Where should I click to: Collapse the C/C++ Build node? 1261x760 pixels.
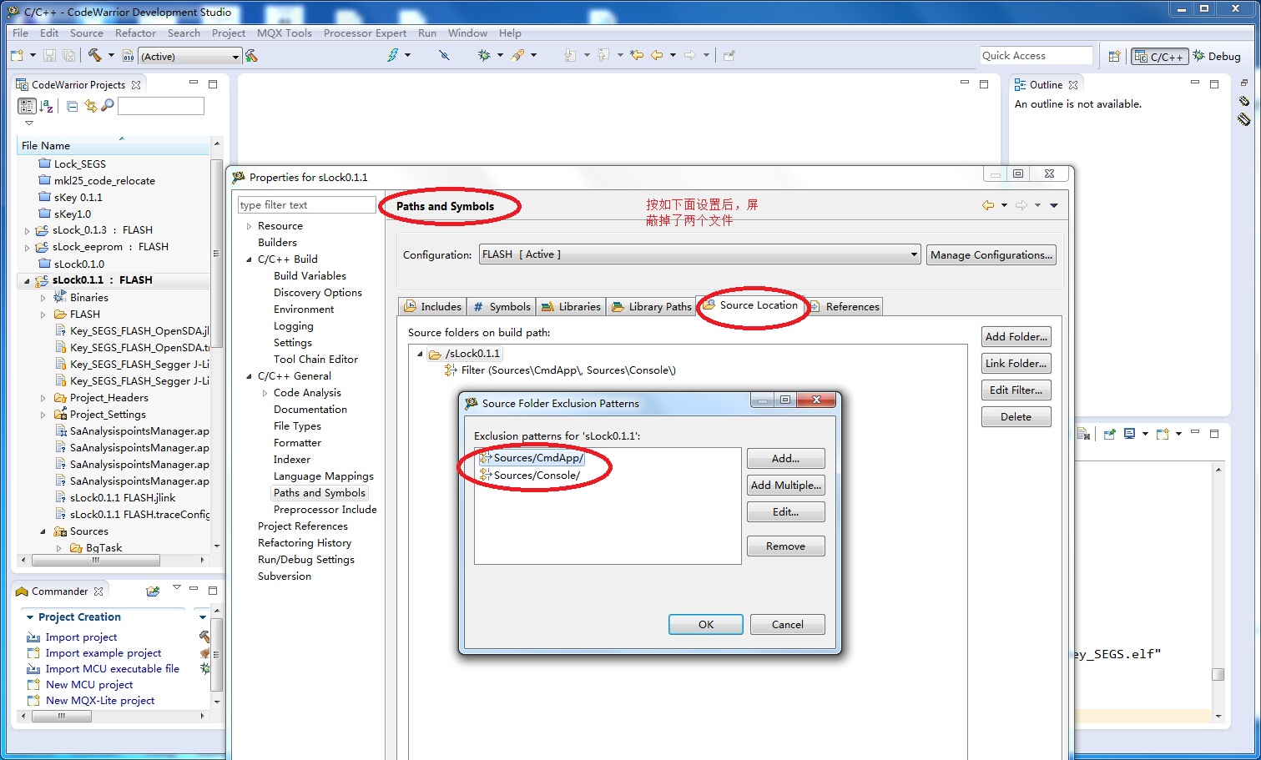249,259
